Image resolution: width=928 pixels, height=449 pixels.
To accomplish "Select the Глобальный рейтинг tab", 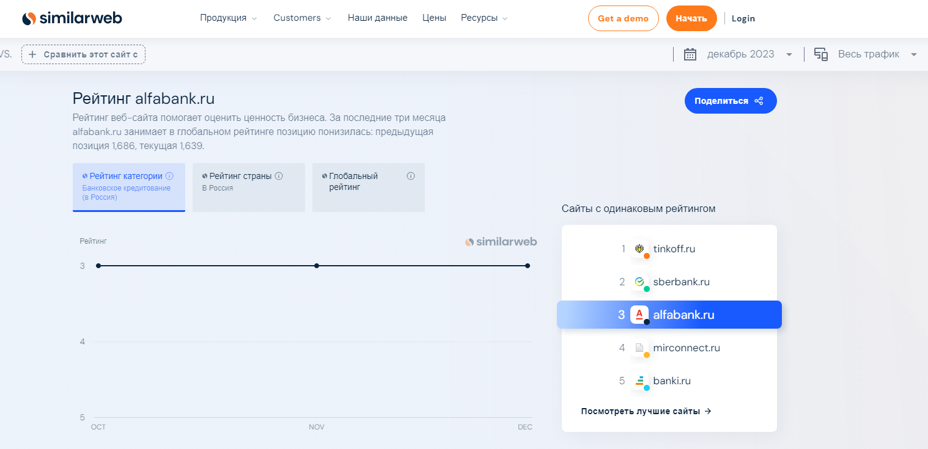I will tap(369, 188).
